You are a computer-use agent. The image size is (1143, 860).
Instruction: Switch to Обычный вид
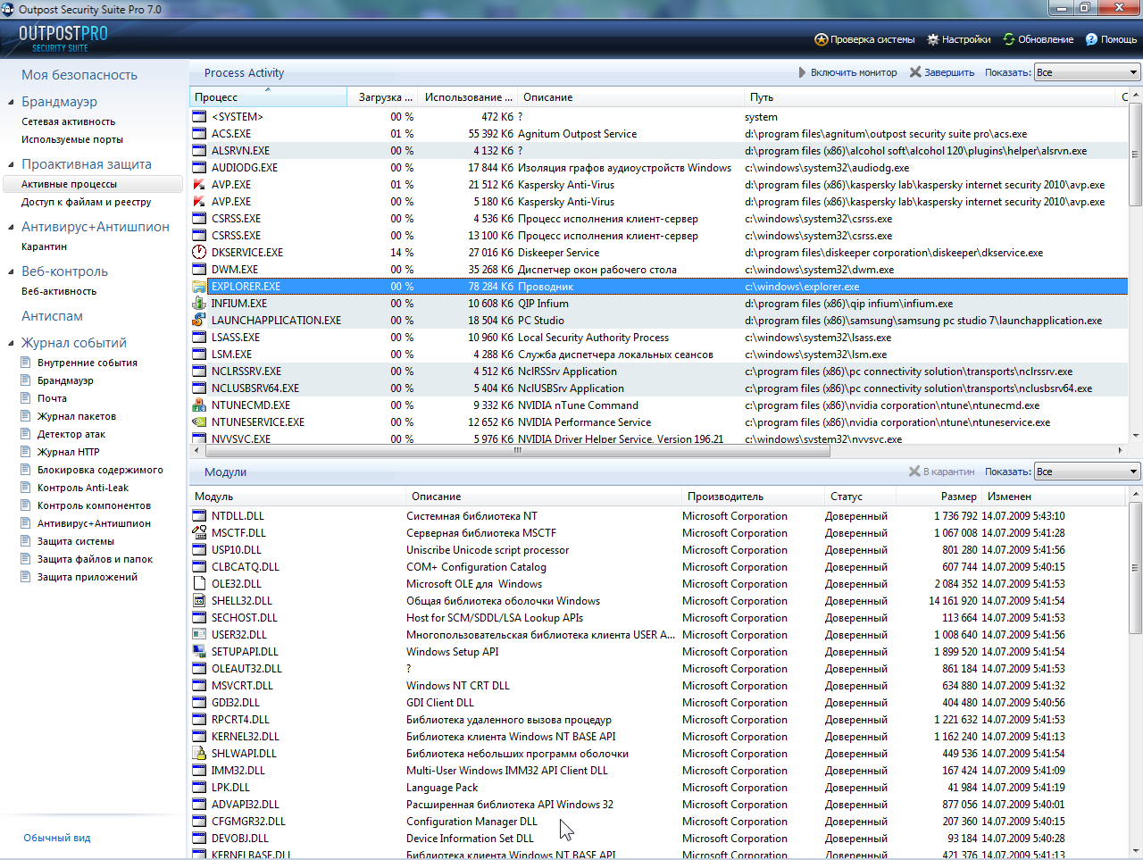(57, 838)
